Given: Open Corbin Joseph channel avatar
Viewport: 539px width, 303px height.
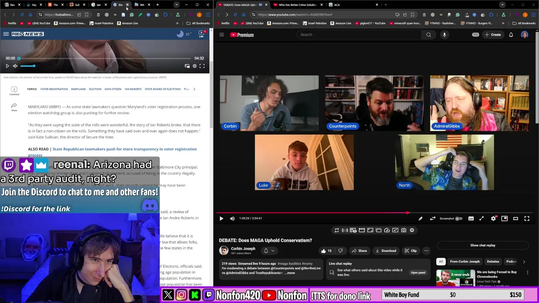Looking at the screenshot, I should [x=224, y=251].
